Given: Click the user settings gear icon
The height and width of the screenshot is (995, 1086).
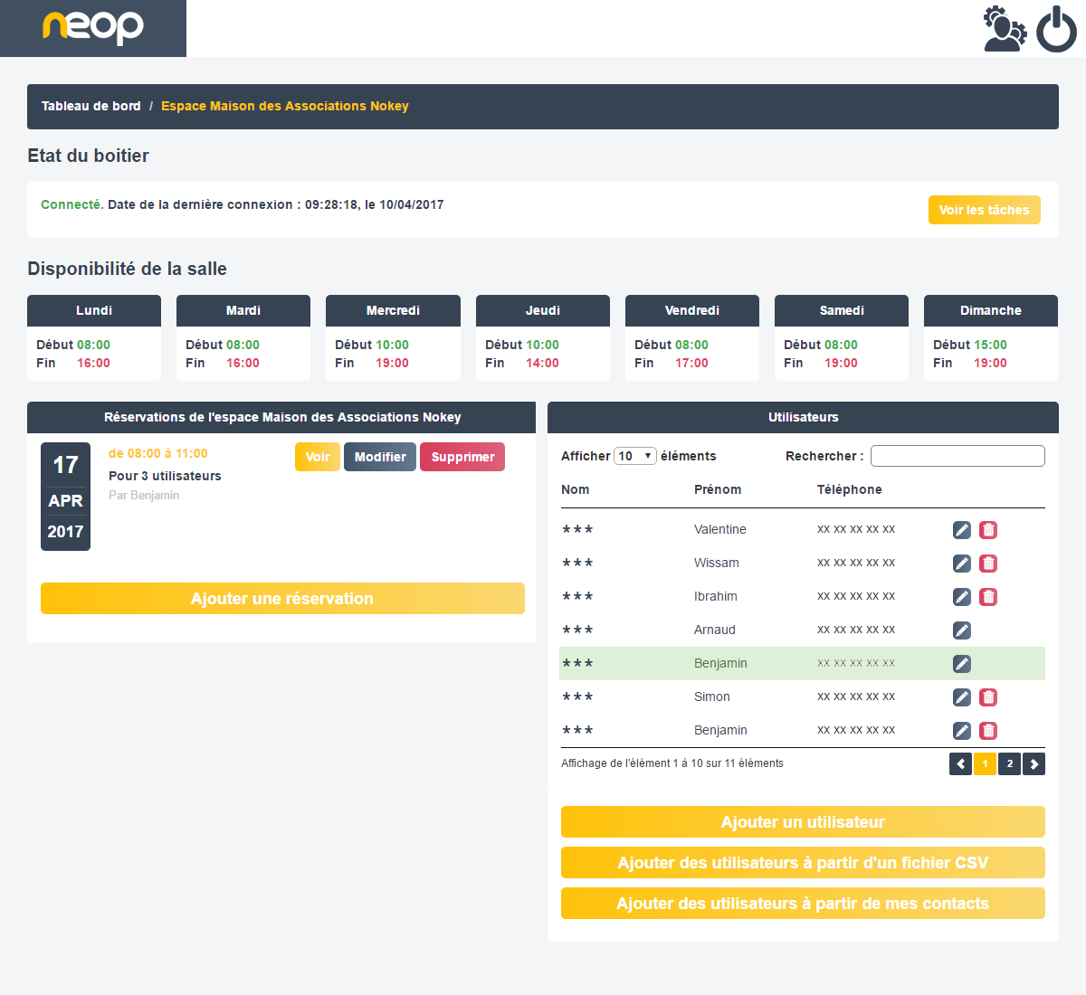Looking at the screenshot, I should pyautogui.click(x=1005, y=29).
